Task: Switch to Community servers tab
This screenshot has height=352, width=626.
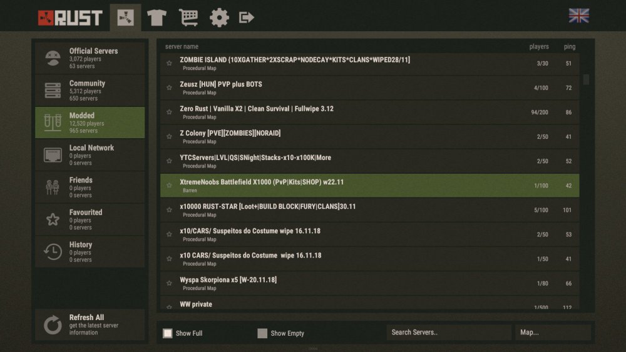Action: [x=90, y=91]
